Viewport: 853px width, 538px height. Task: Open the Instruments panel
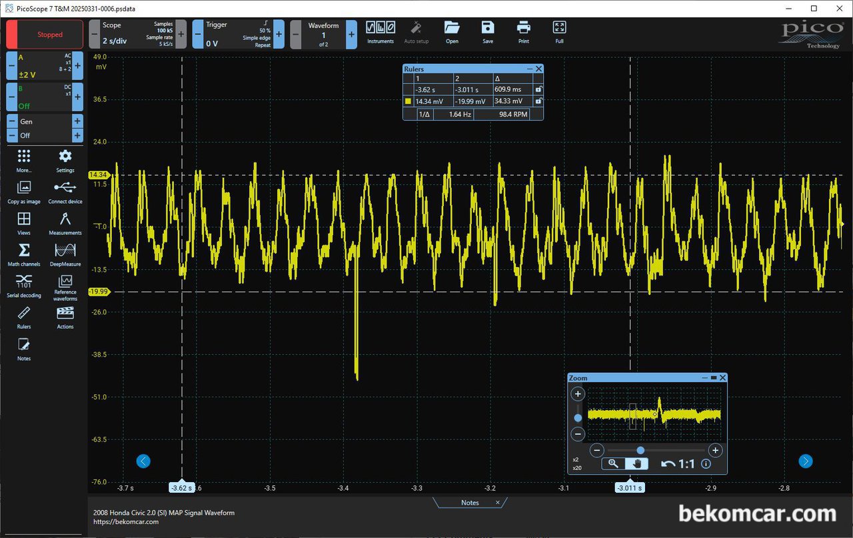point(381,32)
